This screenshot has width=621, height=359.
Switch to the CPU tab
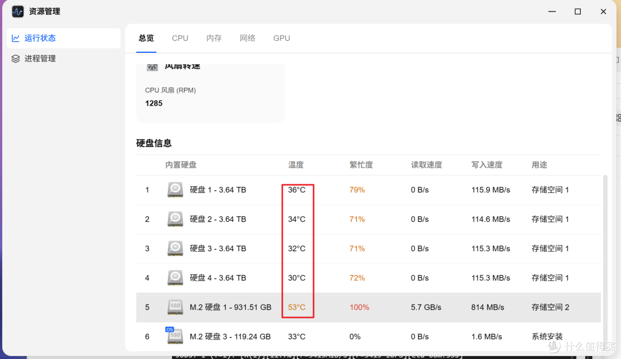tap(180, 38)
